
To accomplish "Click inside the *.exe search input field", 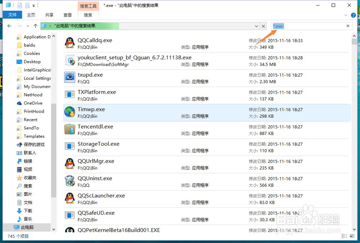I will click(295, 26).
